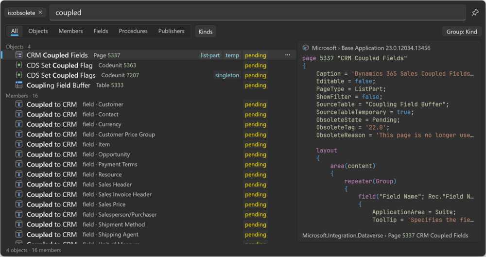The image size is (486, 257).
Task: Change grouping via Group: Kind
Action: (462, 32)
